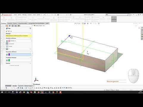Click Edit Appearance in the heads-up toolbar
143x107 pixels.
[x=94, y=23]
